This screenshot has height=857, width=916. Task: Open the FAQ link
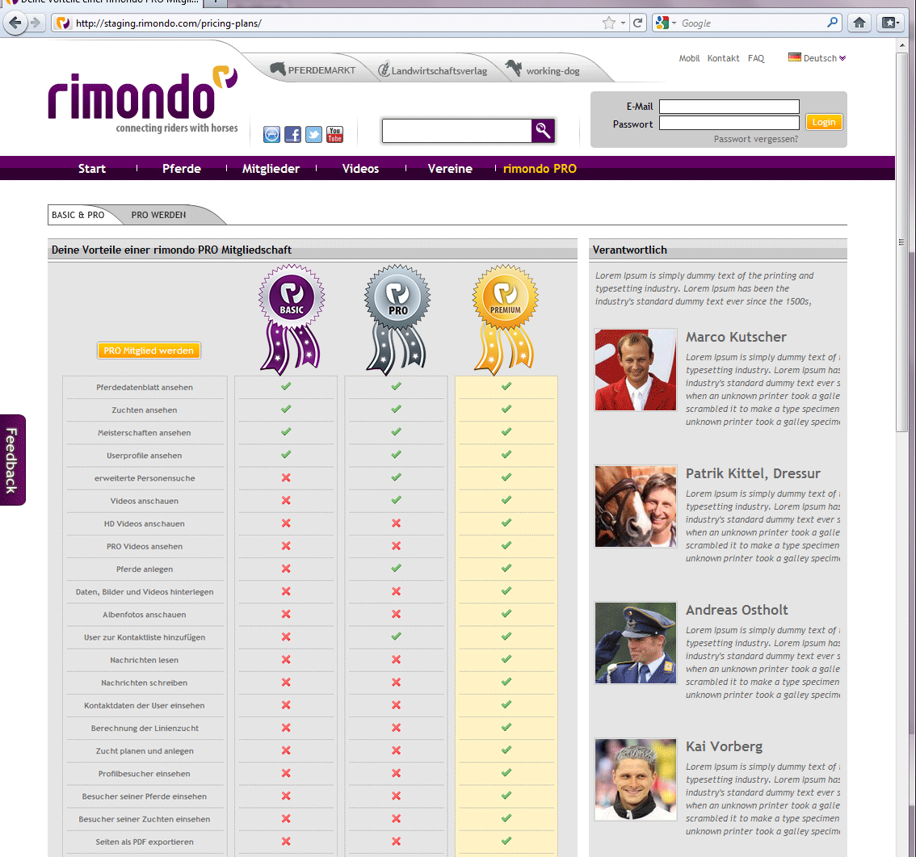(756, 58)
